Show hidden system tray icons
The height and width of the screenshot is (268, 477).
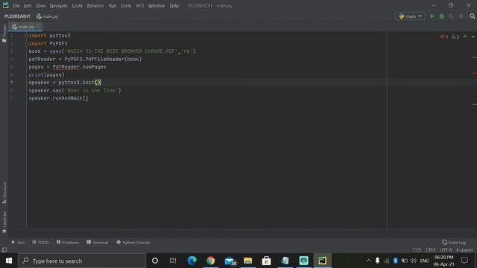point(368,261)
